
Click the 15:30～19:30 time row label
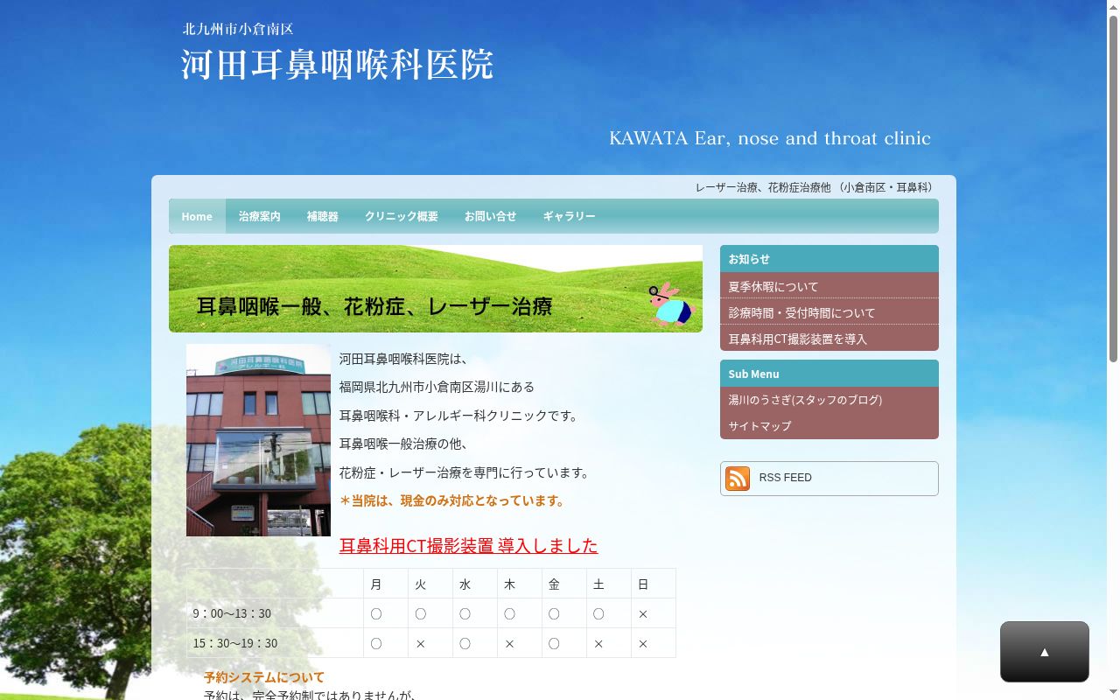[235, 643]
